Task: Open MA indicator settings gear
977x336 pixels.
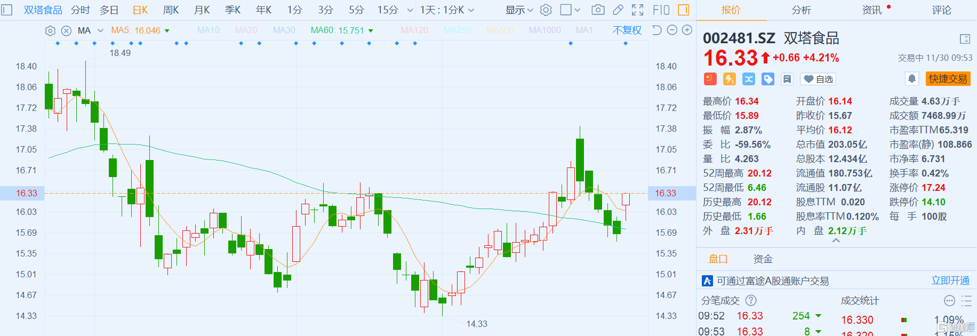Action: (50, 30)
